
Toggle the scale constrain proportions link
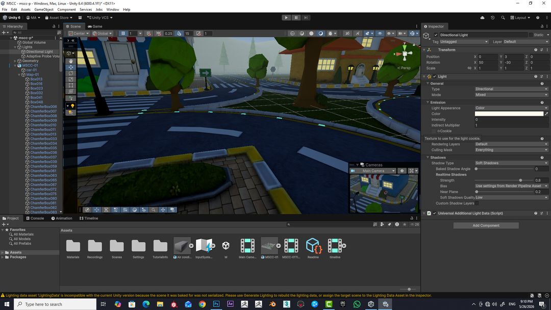pyautogui.click(x=469, y=68)
